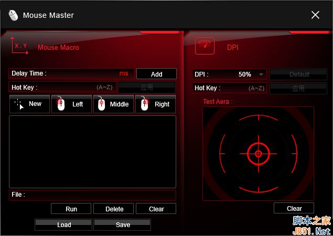Insert a Middle mouse click action
This screenshot has height=236, width=333.
point(114,104)
